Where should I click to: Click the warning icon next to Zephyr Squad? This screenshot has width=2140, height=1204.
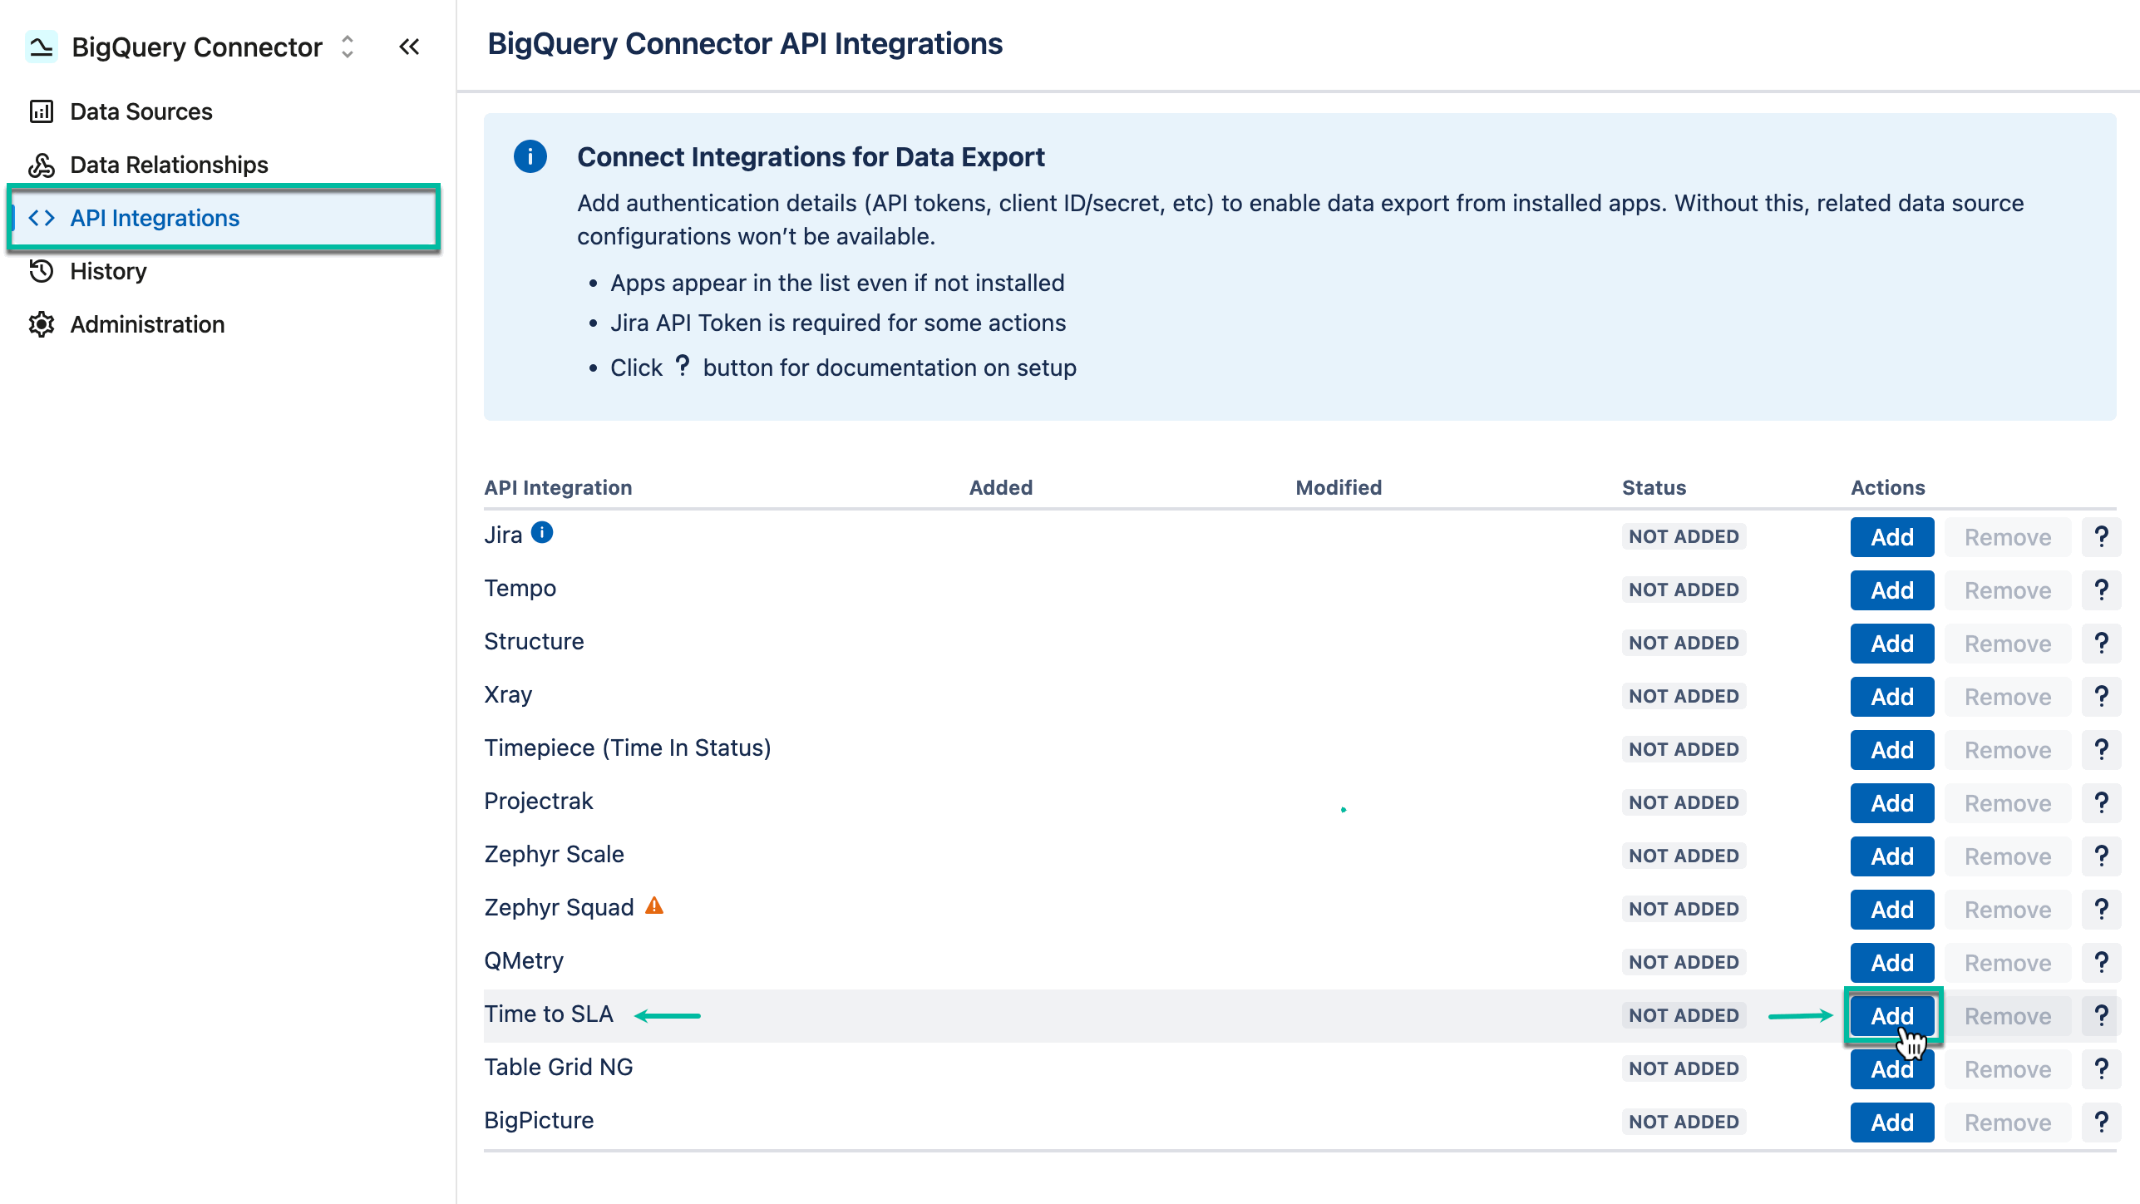pos(654,906)
